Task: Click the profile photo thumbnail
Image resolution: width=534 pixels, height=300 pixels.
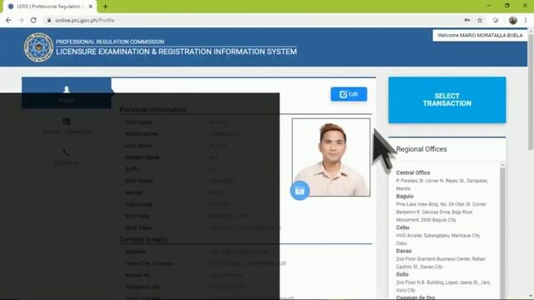Action: [331, 157]
